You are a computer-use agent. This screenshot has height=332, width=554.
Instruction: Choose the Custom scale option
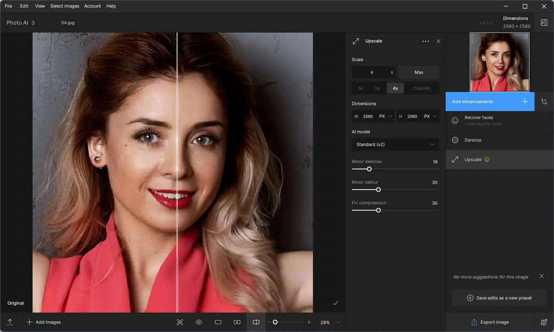[x=421, y=88]
